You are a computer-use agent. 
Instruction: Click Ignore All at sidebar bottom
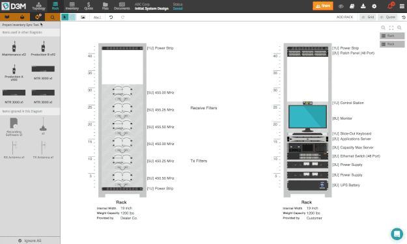coord(30,241)
